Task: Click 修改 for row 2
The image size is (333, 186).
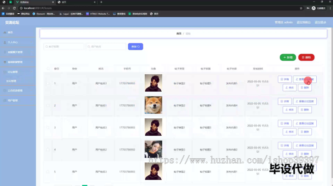Action: pyautogui.click(x=289, y=109)
